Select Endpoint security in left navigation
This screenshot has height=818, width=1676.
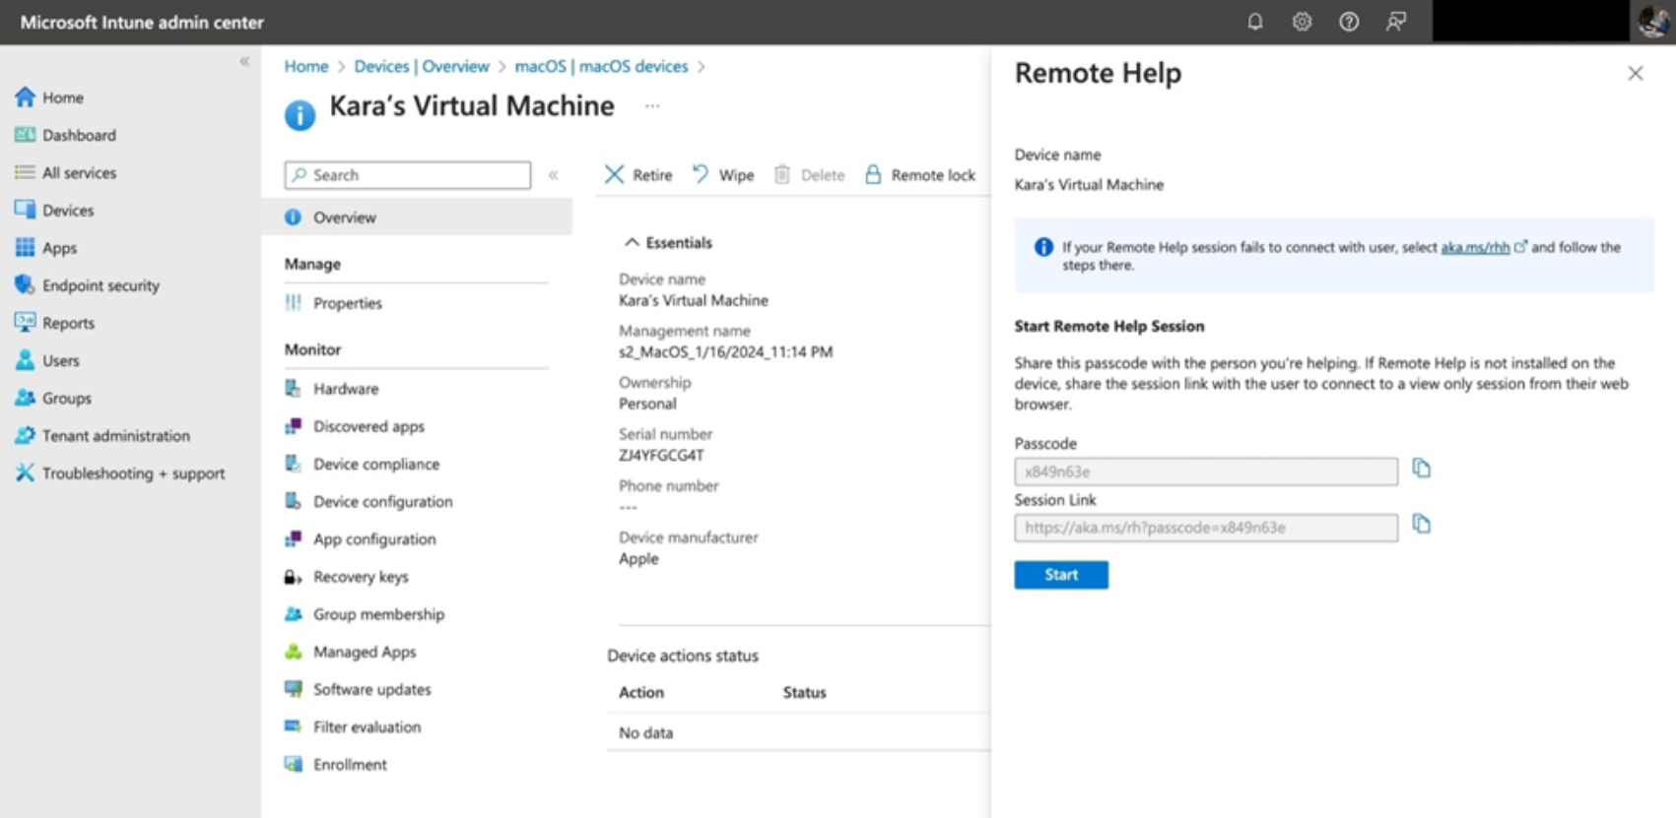click(x=100, y=285)
